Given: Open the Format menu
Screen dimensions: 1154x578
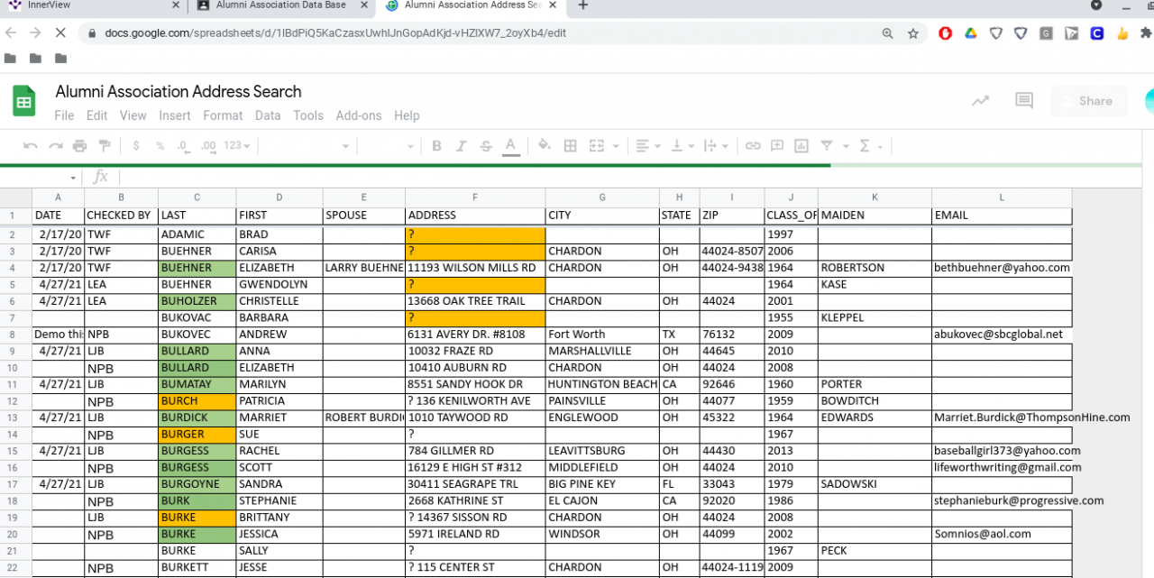Looking at the screenshot, I should point(223,115).
